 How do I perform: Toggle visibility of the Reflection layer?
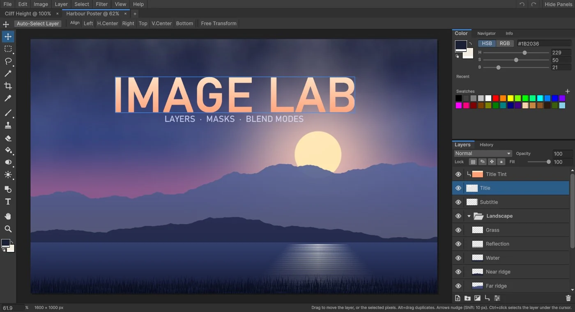click(x=458, y=244)
